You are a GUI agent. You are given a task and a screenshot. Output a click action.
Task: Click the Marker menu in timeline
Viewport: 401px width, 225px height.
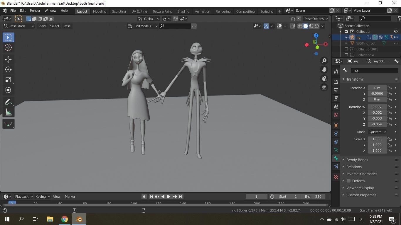coord(70,197)
